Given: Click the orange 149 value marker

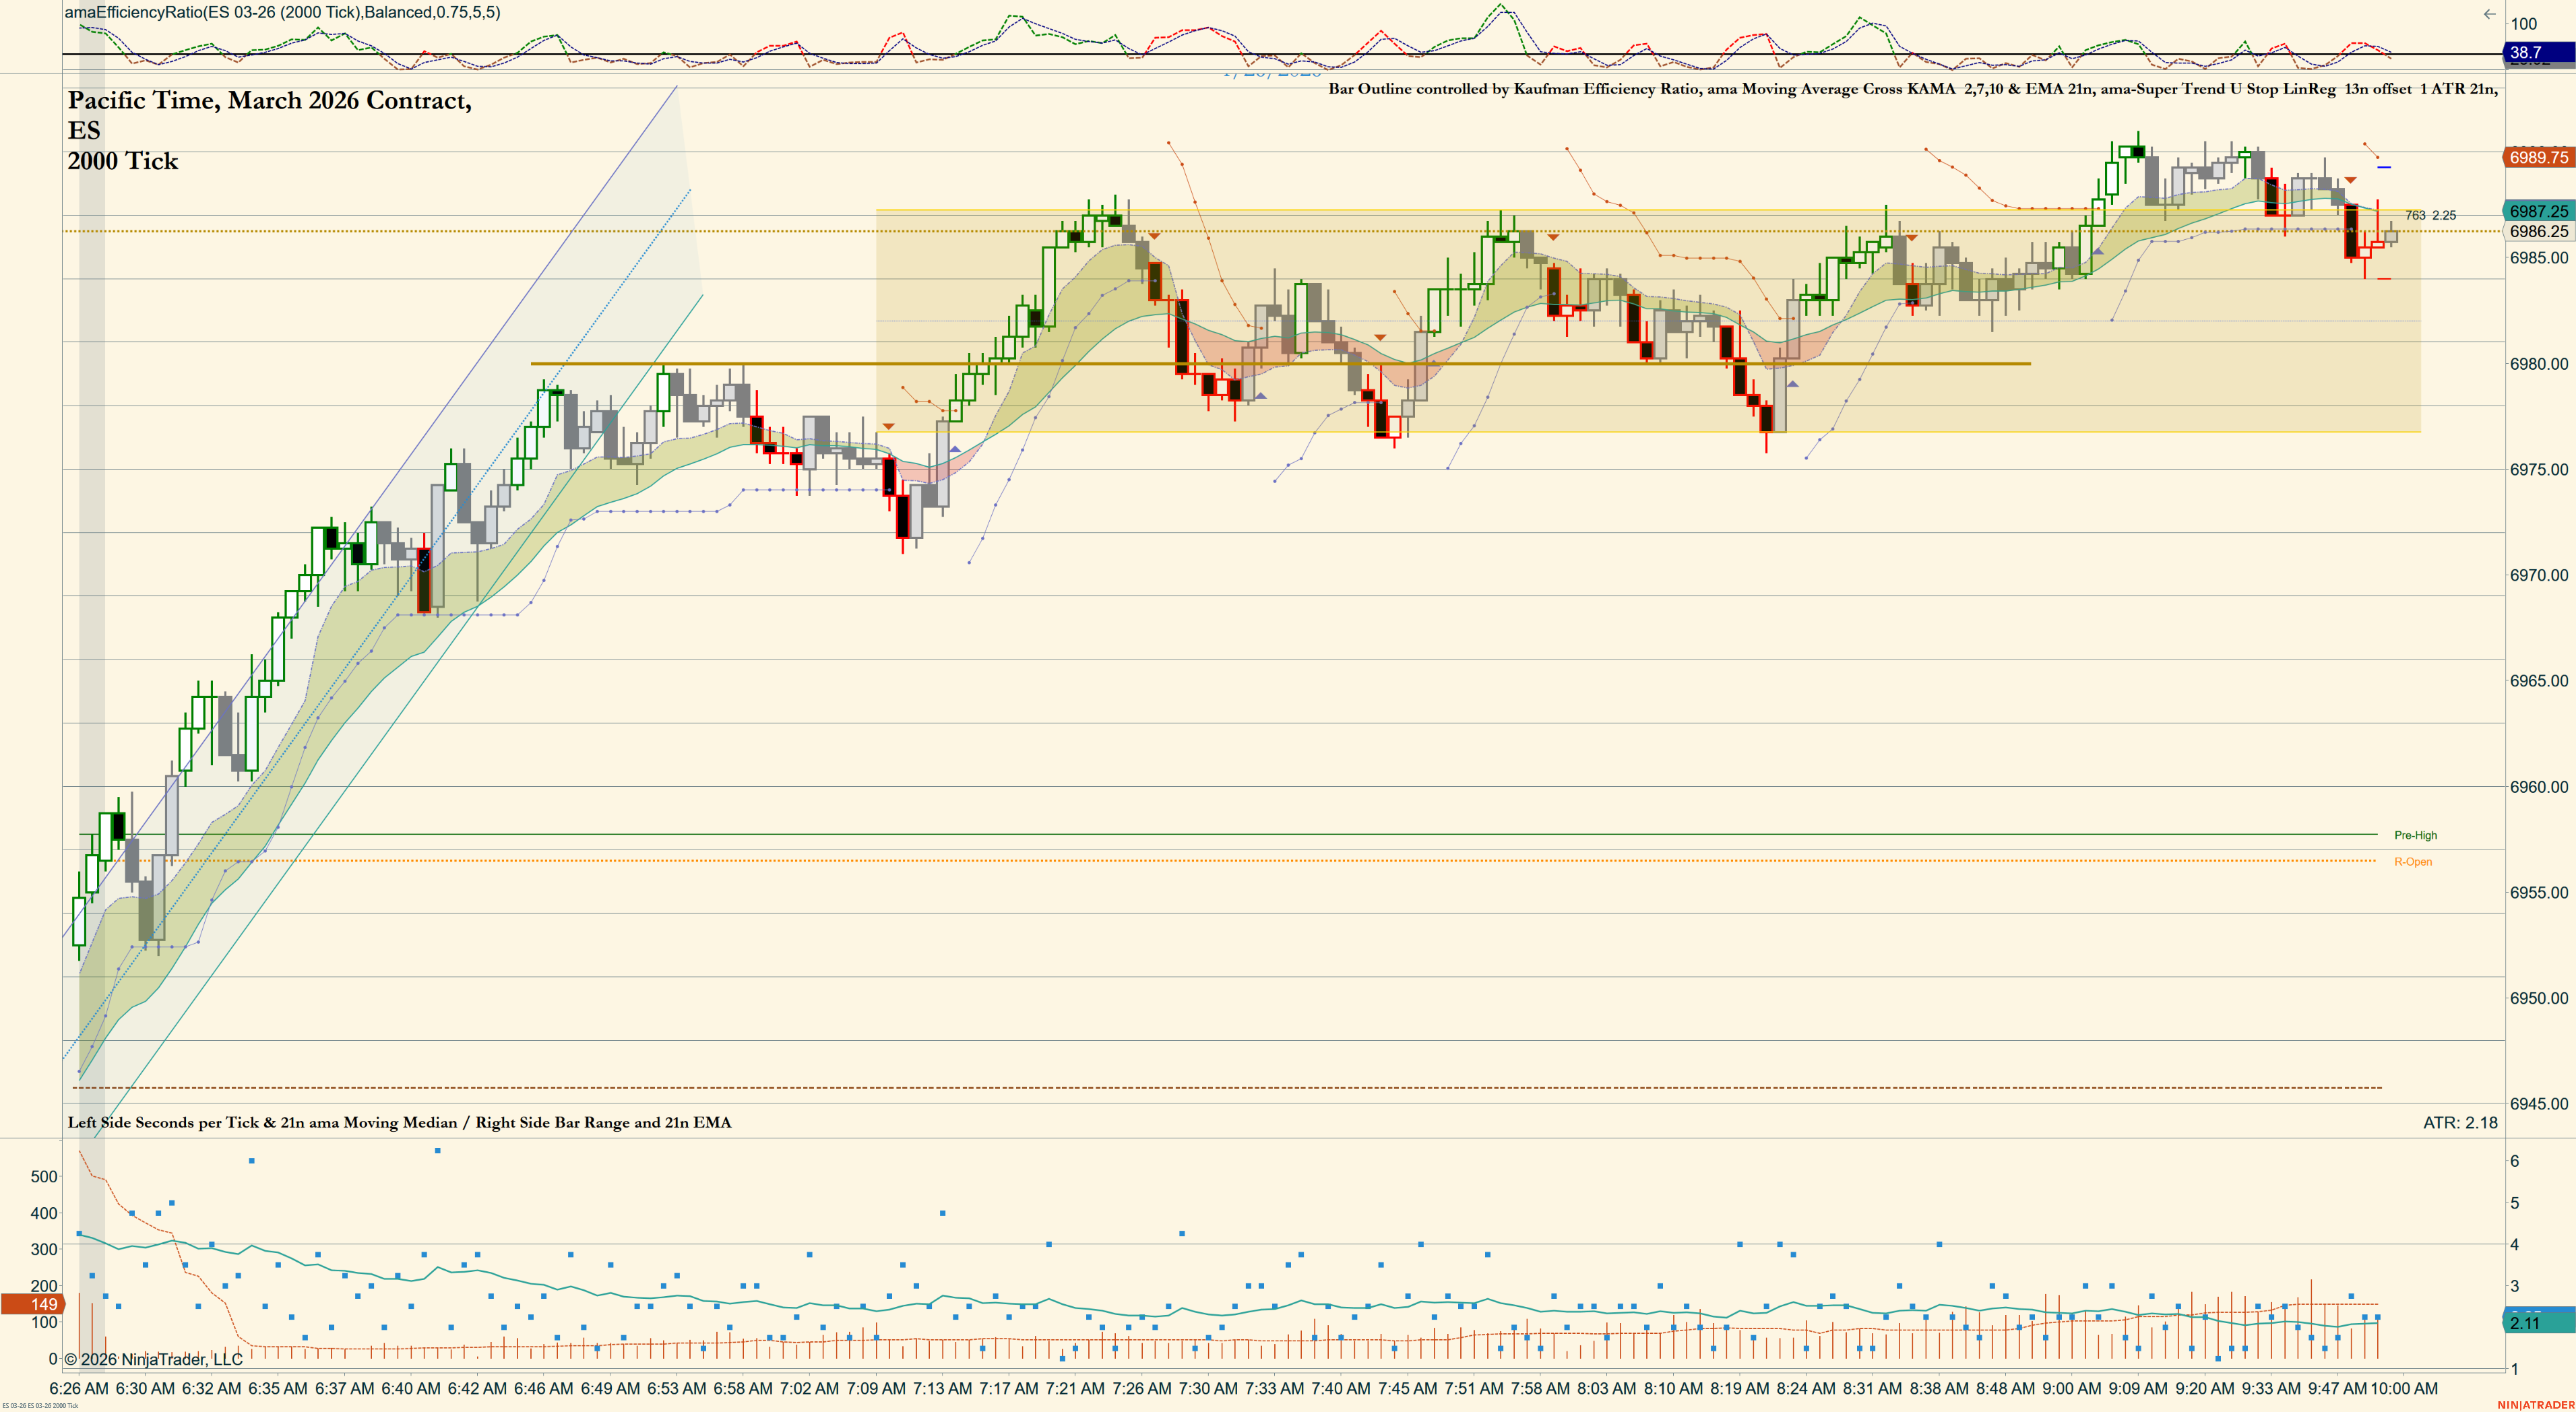Looking at the screenshot, I should point(33,1304).
